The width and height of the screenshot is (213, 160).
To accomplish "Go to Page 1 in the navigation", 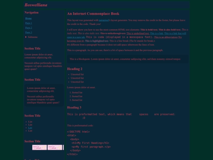I will 28,23.
